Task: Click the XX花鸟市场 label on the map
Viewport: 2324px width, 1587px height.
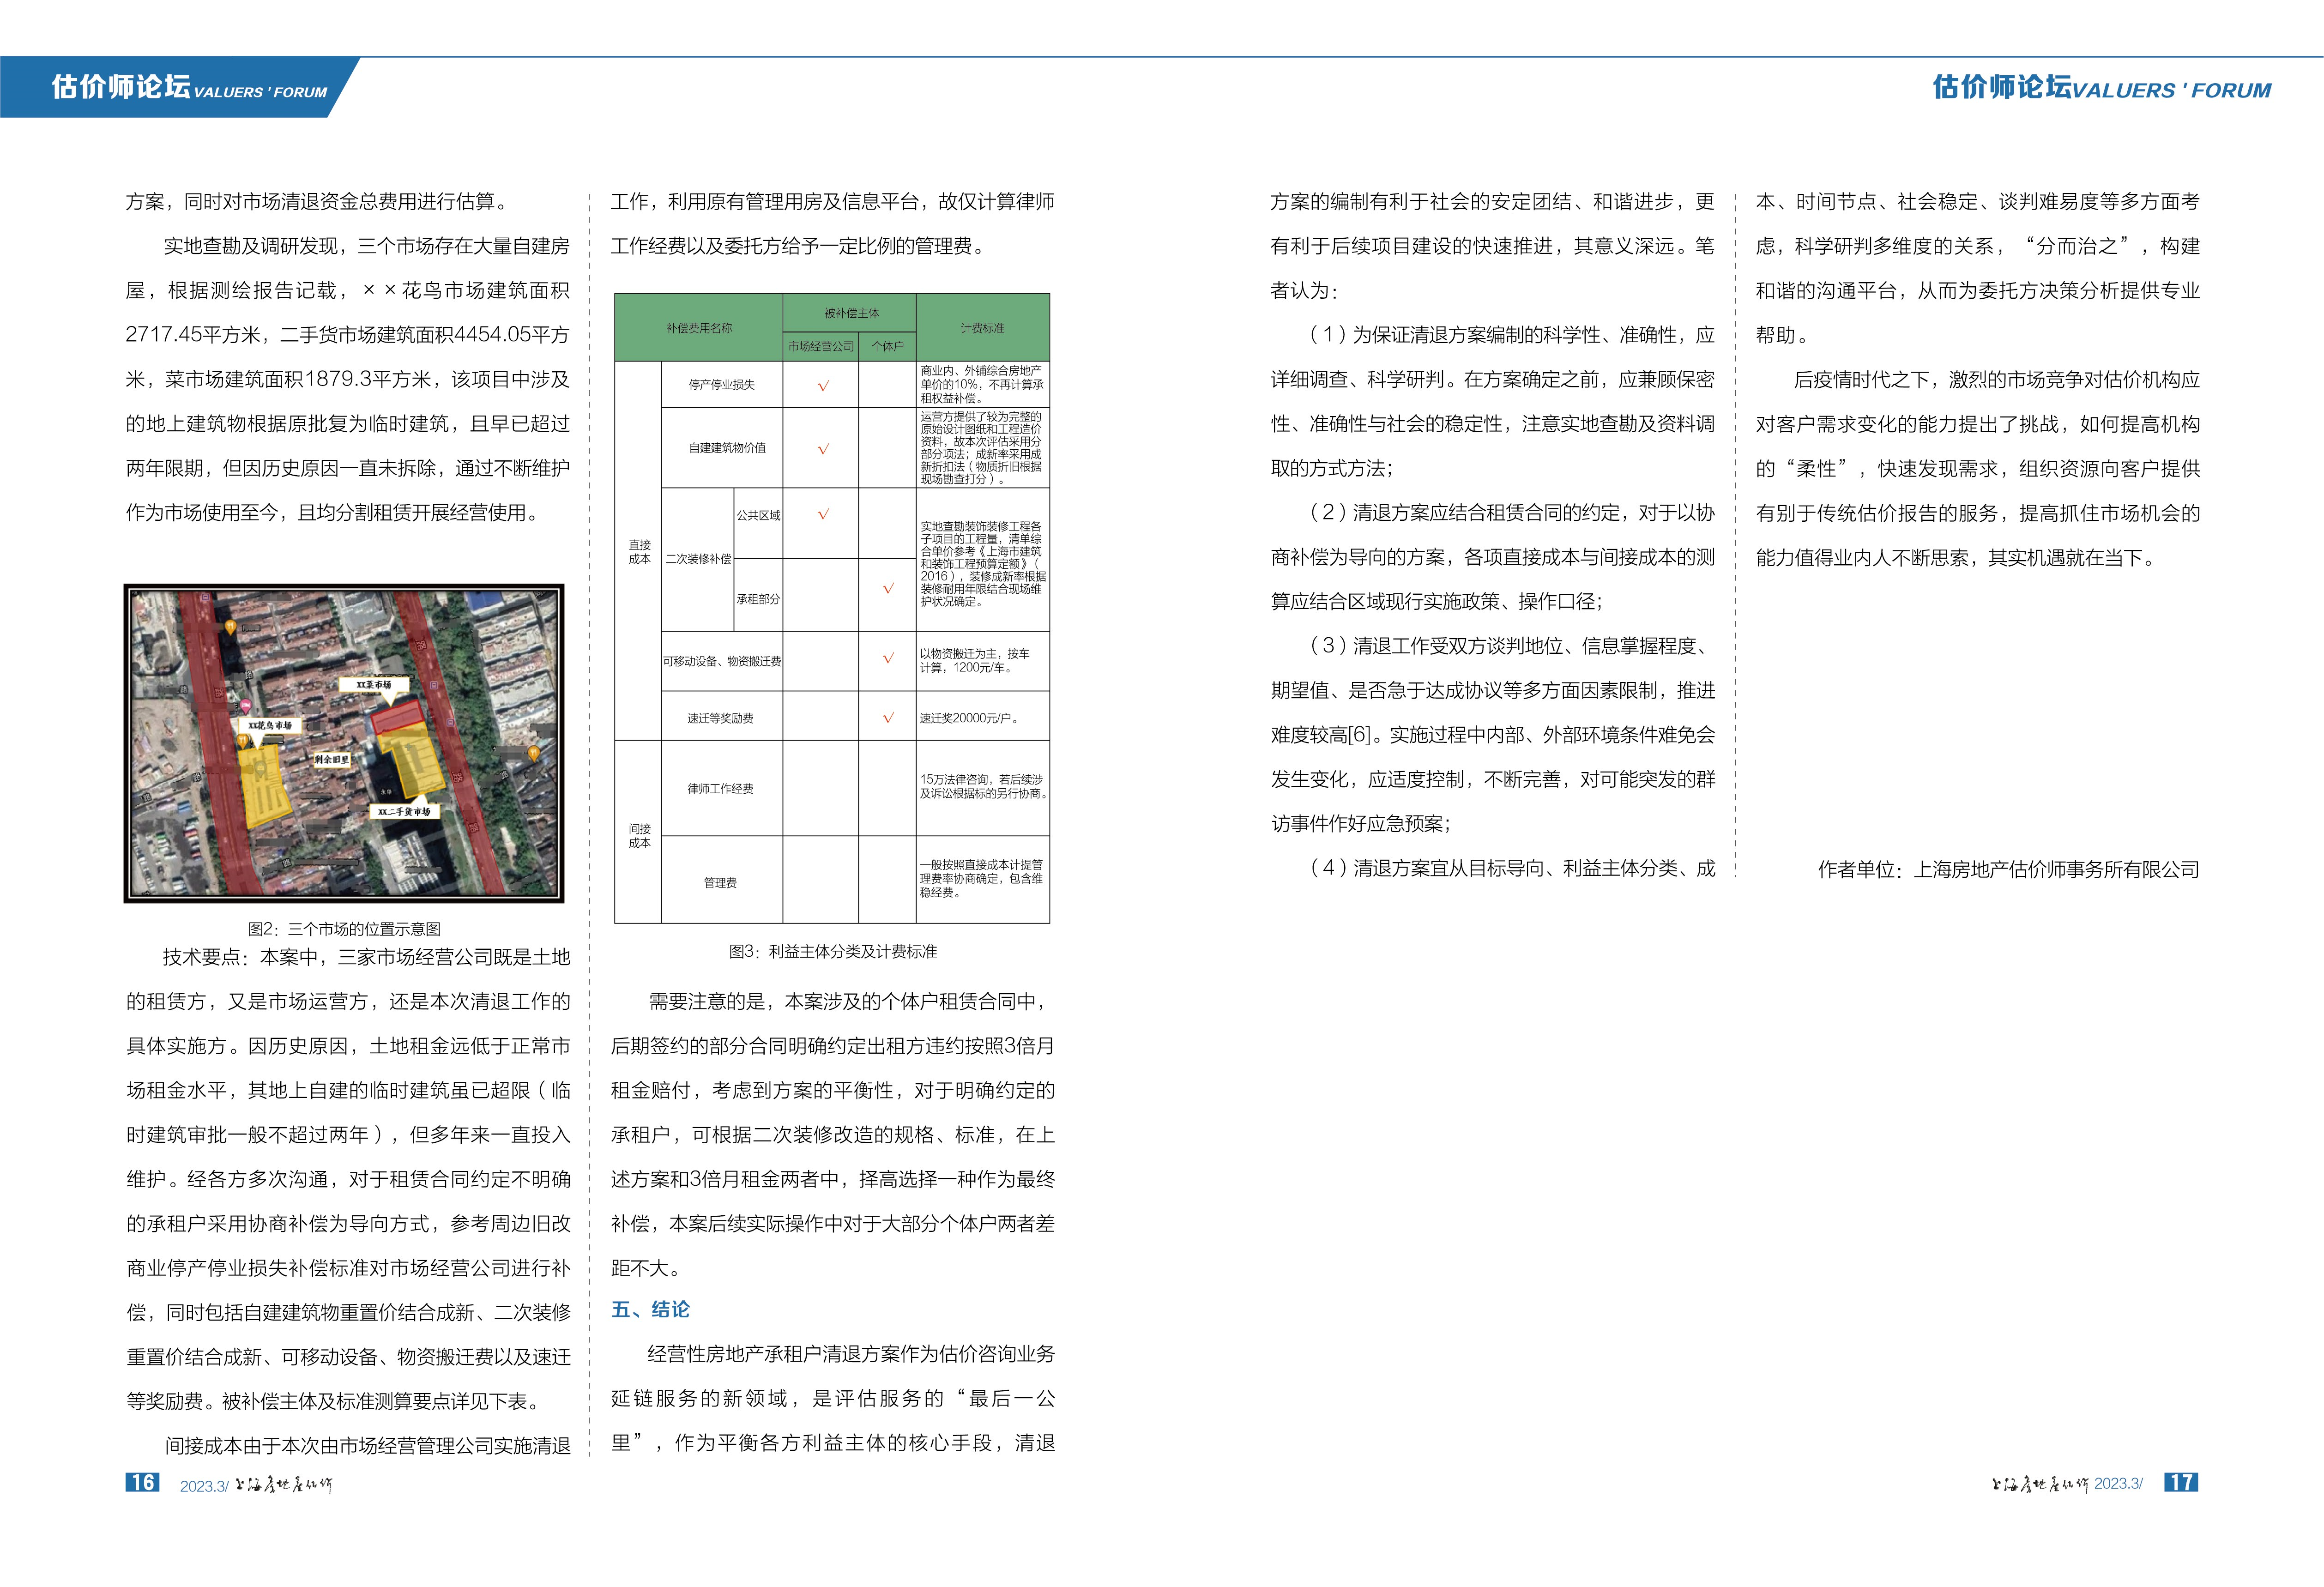Action: (270, 725)
